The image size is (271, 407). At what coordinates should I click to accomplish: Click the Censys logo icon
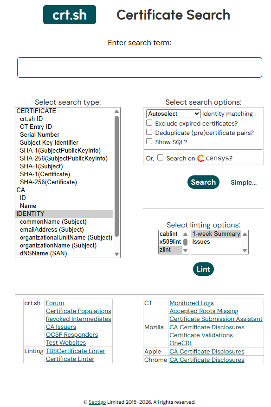[x=200, y=158]
